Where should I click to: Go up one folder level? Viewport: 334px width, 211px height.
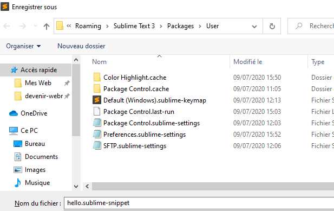pos(47,26)
